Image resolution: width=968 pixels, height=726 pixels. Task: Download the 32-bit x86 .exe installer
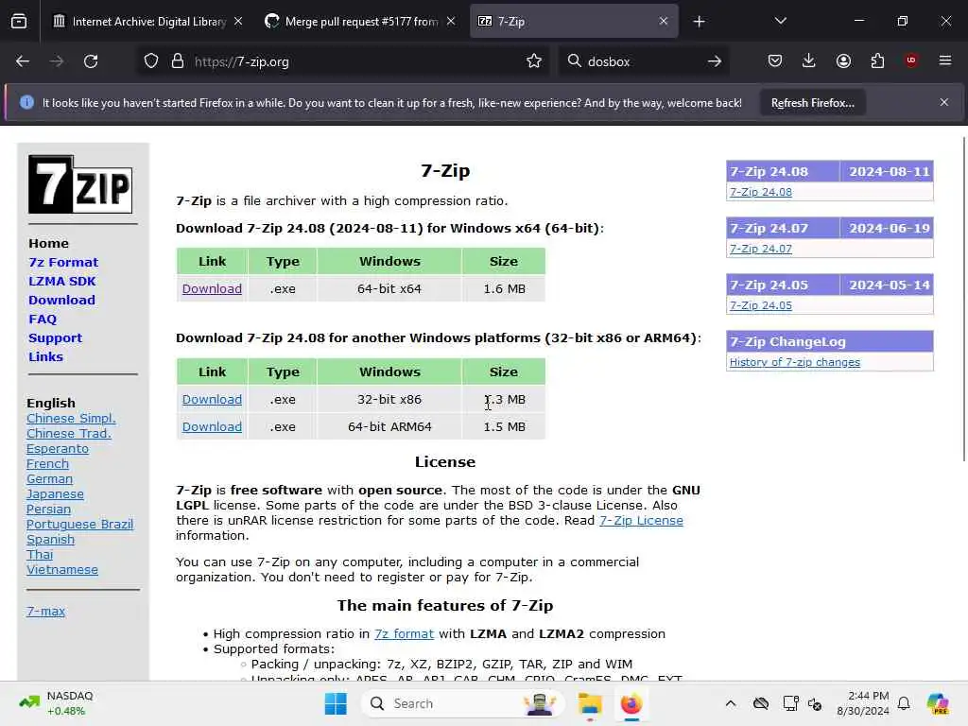point(212,400)
